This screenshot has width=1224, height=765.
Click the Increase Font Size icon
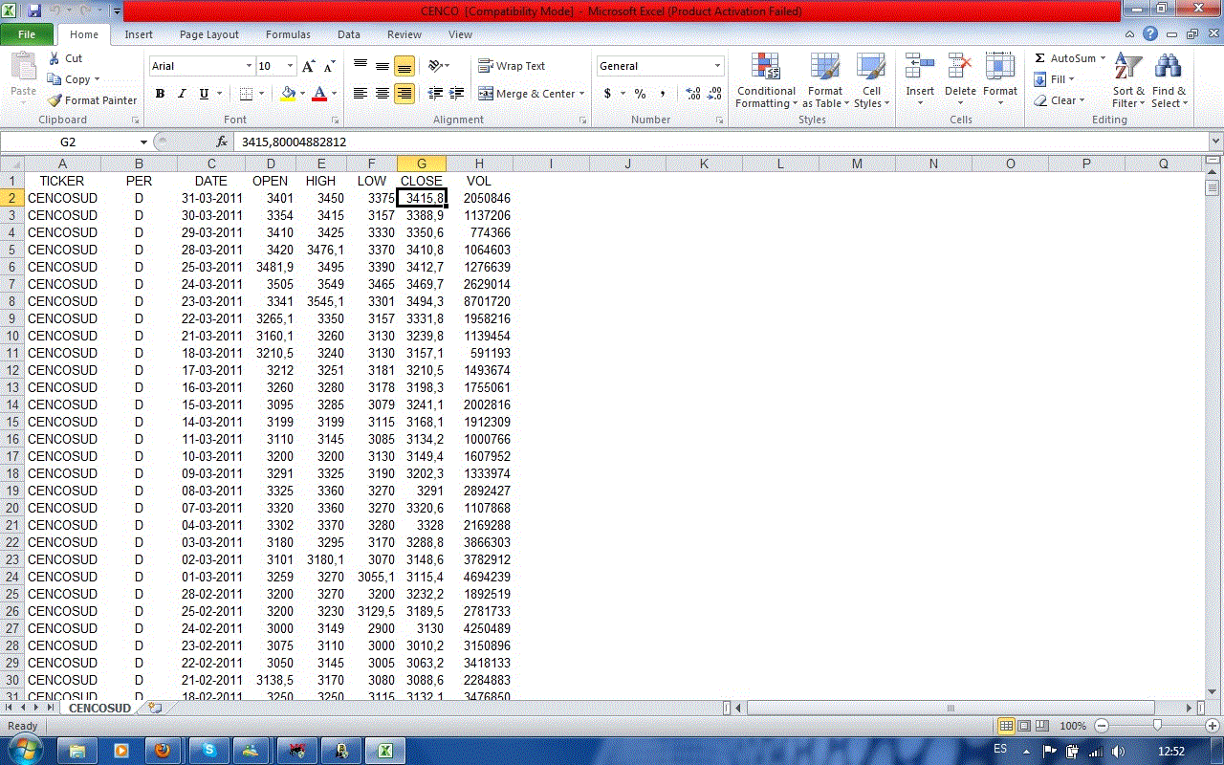click(308, 66)
